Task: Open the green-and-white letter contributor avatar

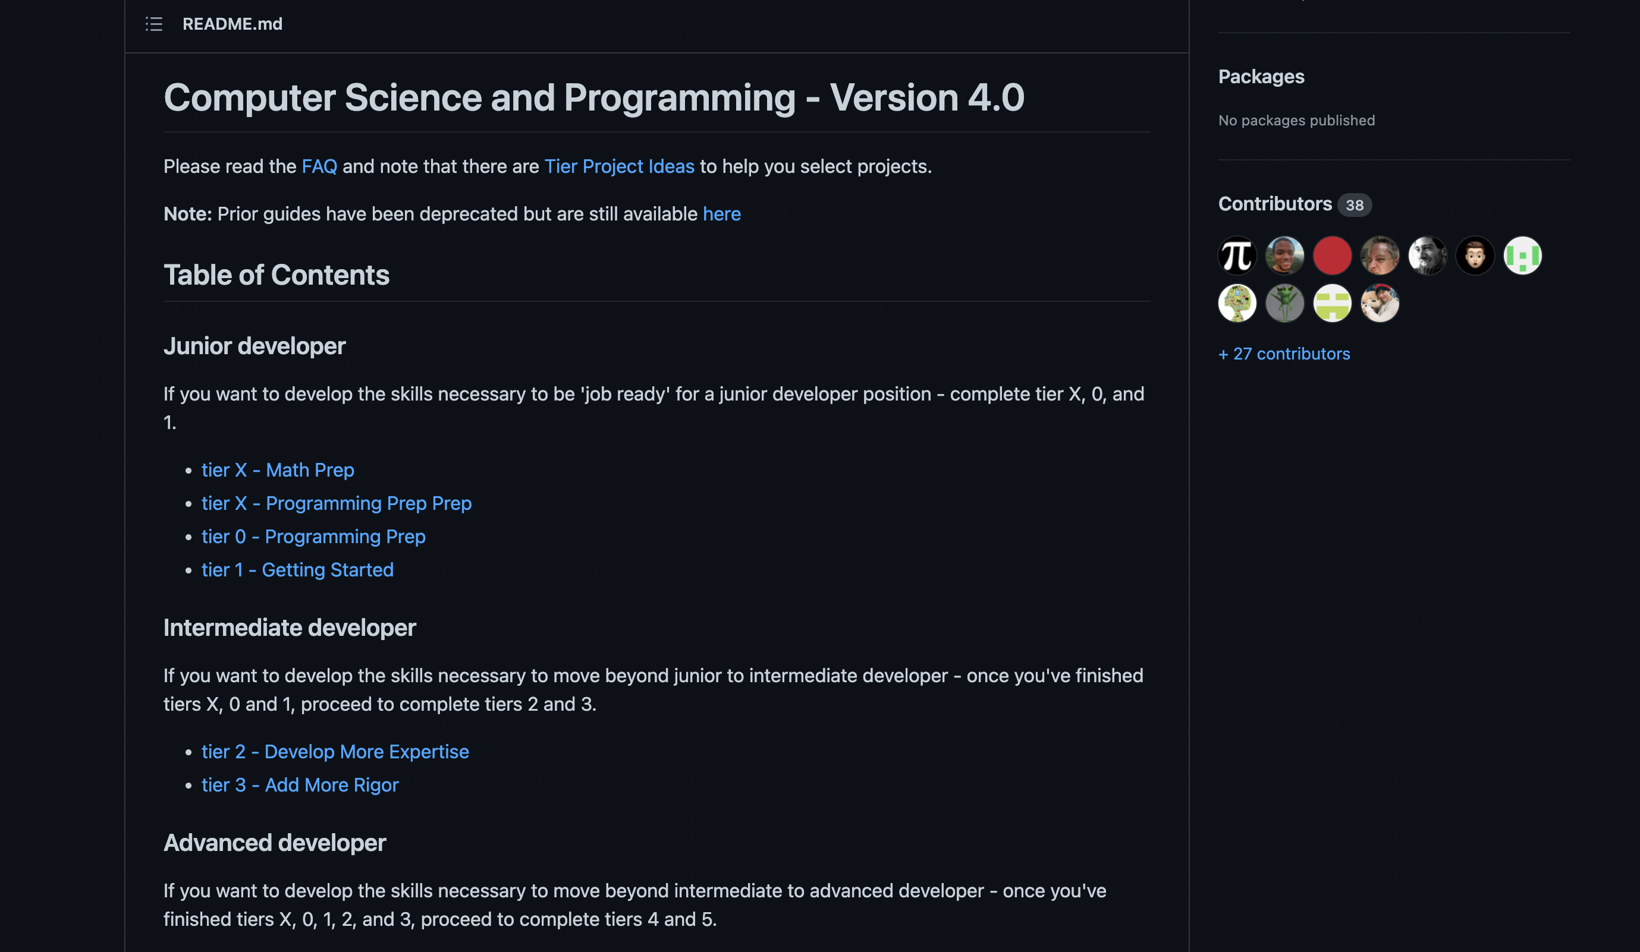Action: point(1523,255)
